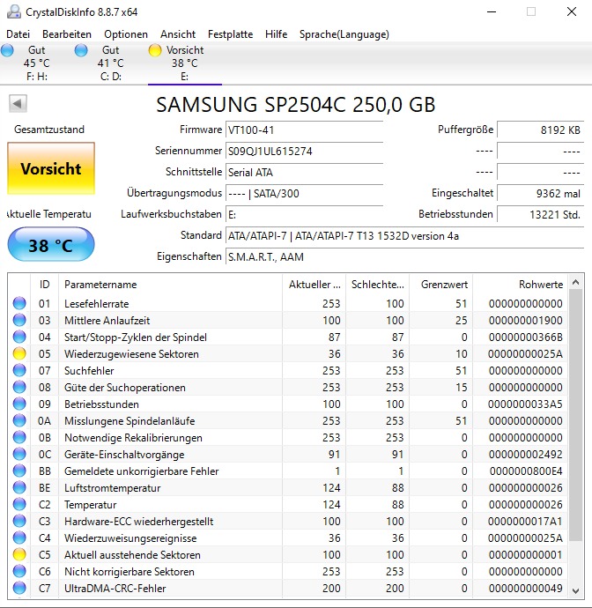Click status icon of Wiederzuweisungsereignisse row
The width and height of the screenshot is (592, 608).
[x=19, y=538]
